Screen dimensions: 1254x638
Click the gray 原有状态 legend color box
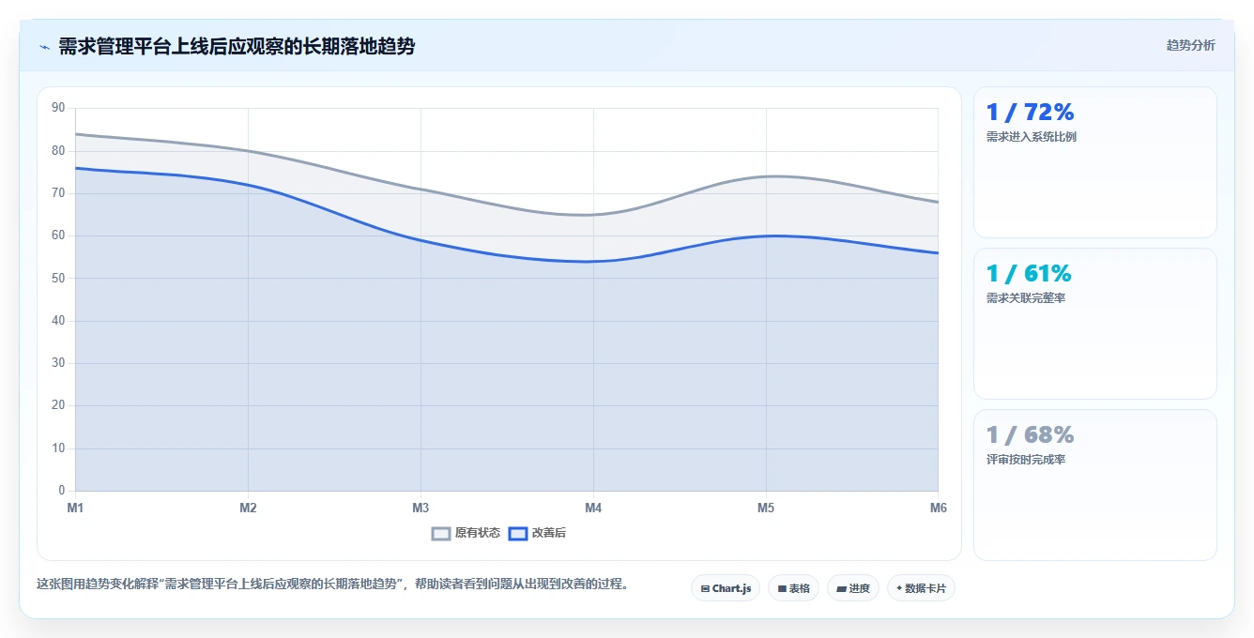(441, 533)
